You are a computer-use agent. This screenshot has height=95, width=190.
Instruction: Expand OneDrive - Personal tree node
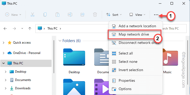coord(4,53)
